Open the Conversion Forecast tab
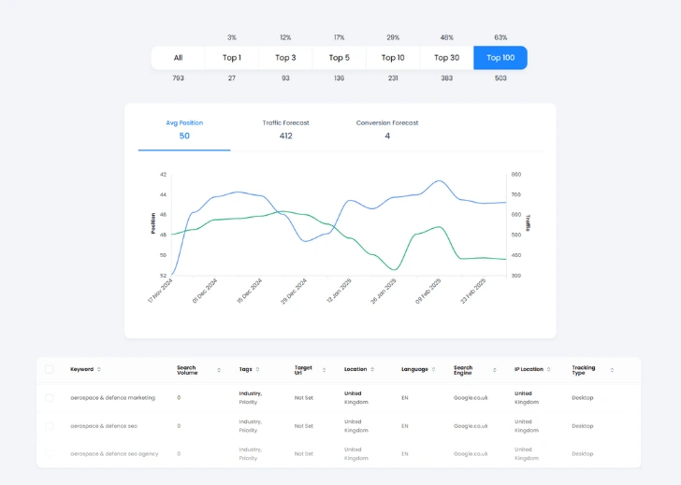The height and width of the screenshot is (485, 681). click(x=387, y=129)
